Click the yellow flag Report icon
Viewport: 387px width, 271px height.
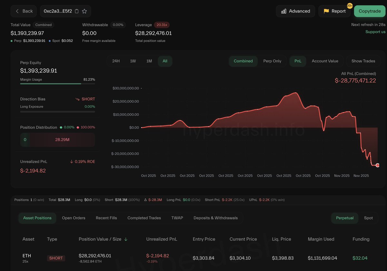pyautogui.click(x=326, y=11)
